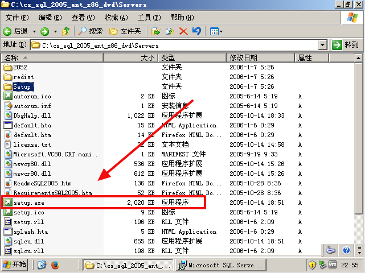
Task: Select the DbgHelp.dll file icon
Action: 7,115
